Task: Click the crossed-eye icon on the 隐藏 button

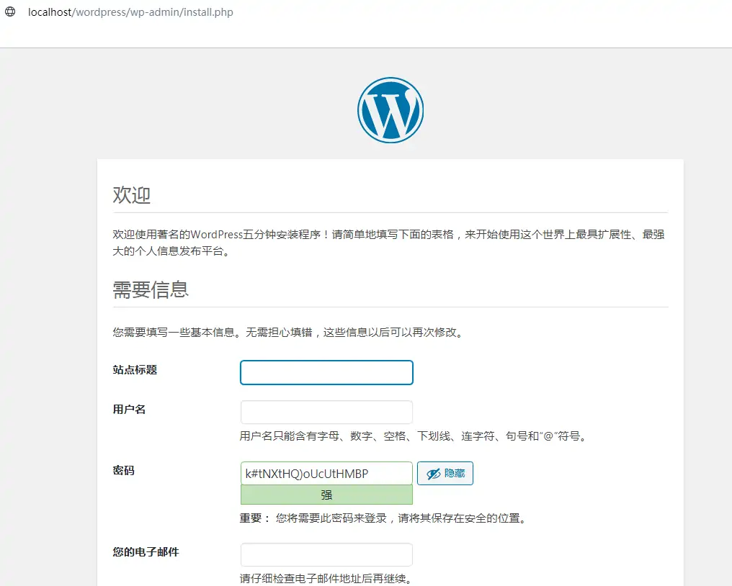Action: click(x=432, y=473)
